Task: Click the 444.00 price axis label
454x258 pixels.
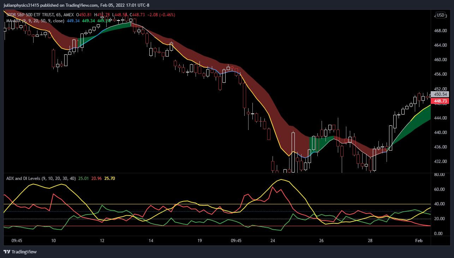Action: (x=441, y=118)
